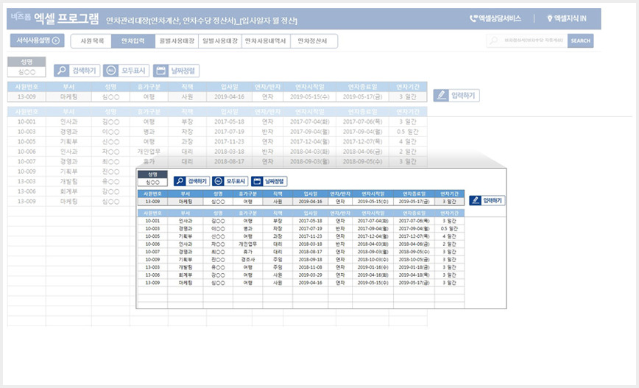Select 부장 in the magnified inset list
Image resolution: width=639 pixels, height=388 pixels.
278,221
